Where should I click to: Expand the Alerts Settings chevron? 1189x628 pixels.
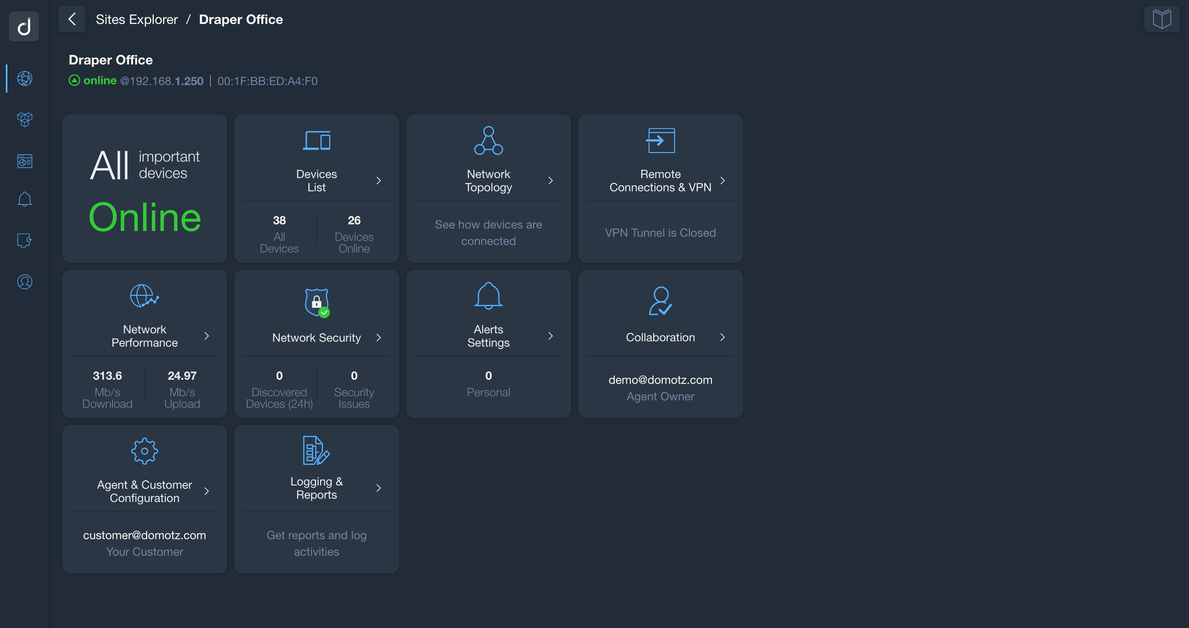click(551, 336)
